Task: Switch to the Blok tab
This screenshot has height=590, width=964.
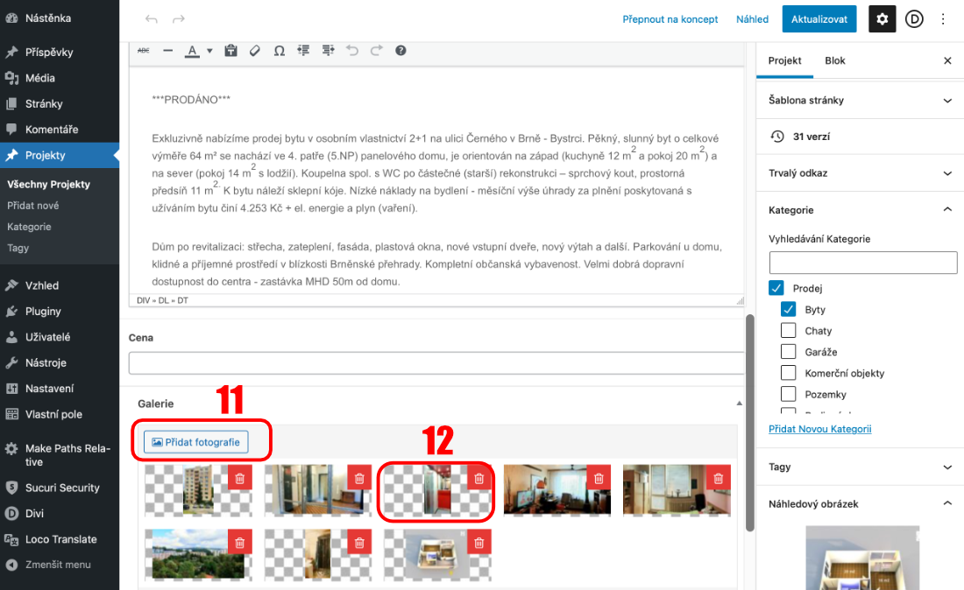Action: click(x=834, y=61)
